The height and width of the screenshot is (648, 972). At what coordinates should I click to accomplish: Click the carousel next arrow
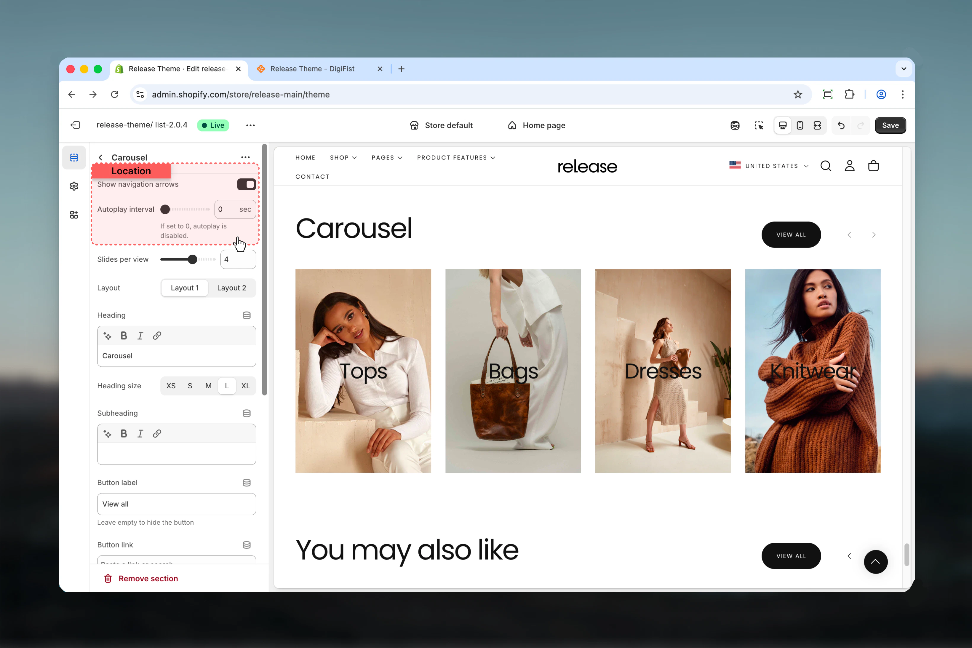[x=874, y=235]
